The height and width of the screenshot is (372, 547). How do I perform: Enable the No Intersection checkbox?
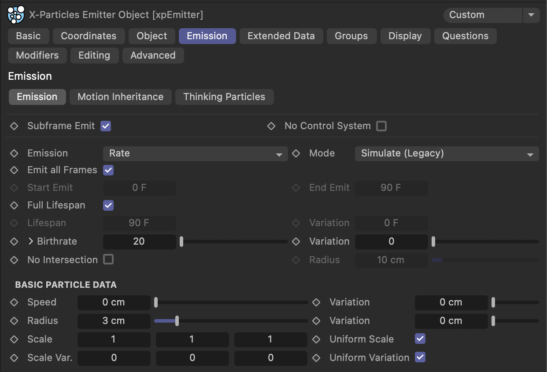tap(108, 259)
